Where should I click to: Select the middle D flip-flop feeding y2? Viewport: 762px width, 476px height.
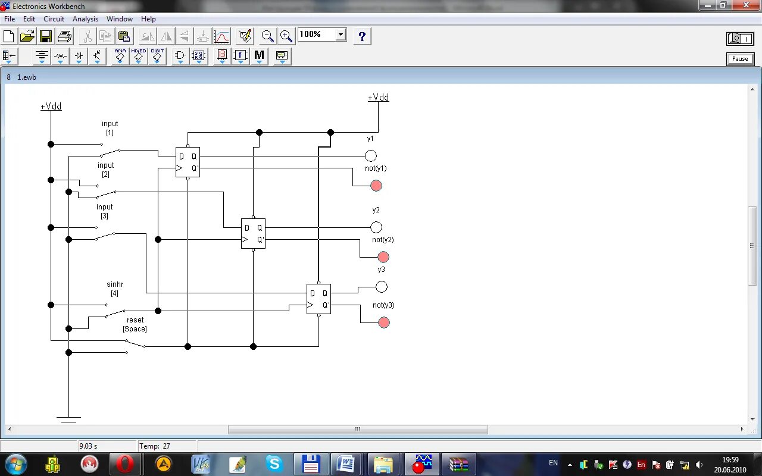click(x=253, y=233)
